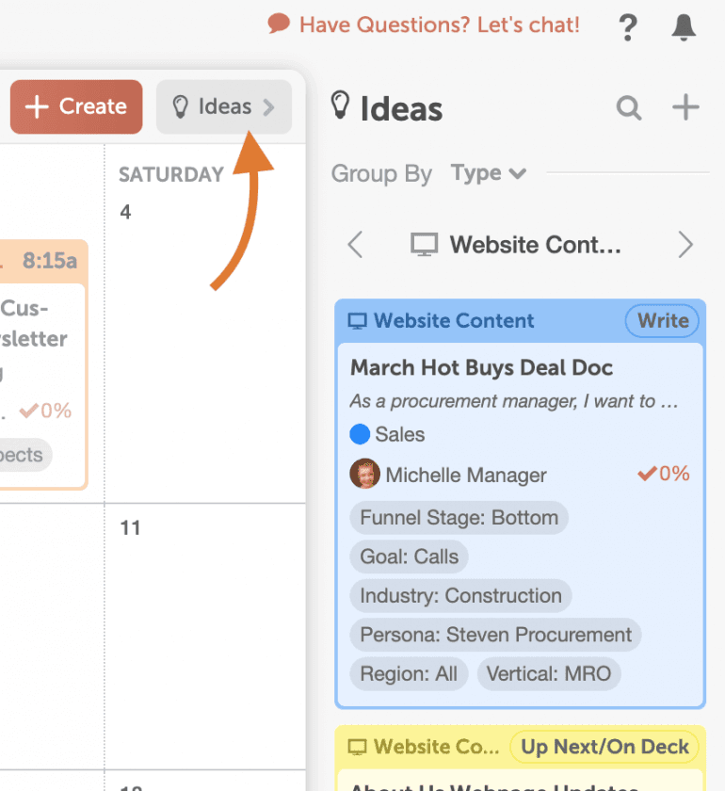This screenshot has width=725, height=791.
Task: Click the Website Co... label on yellow card
Action: click(437, 747)
